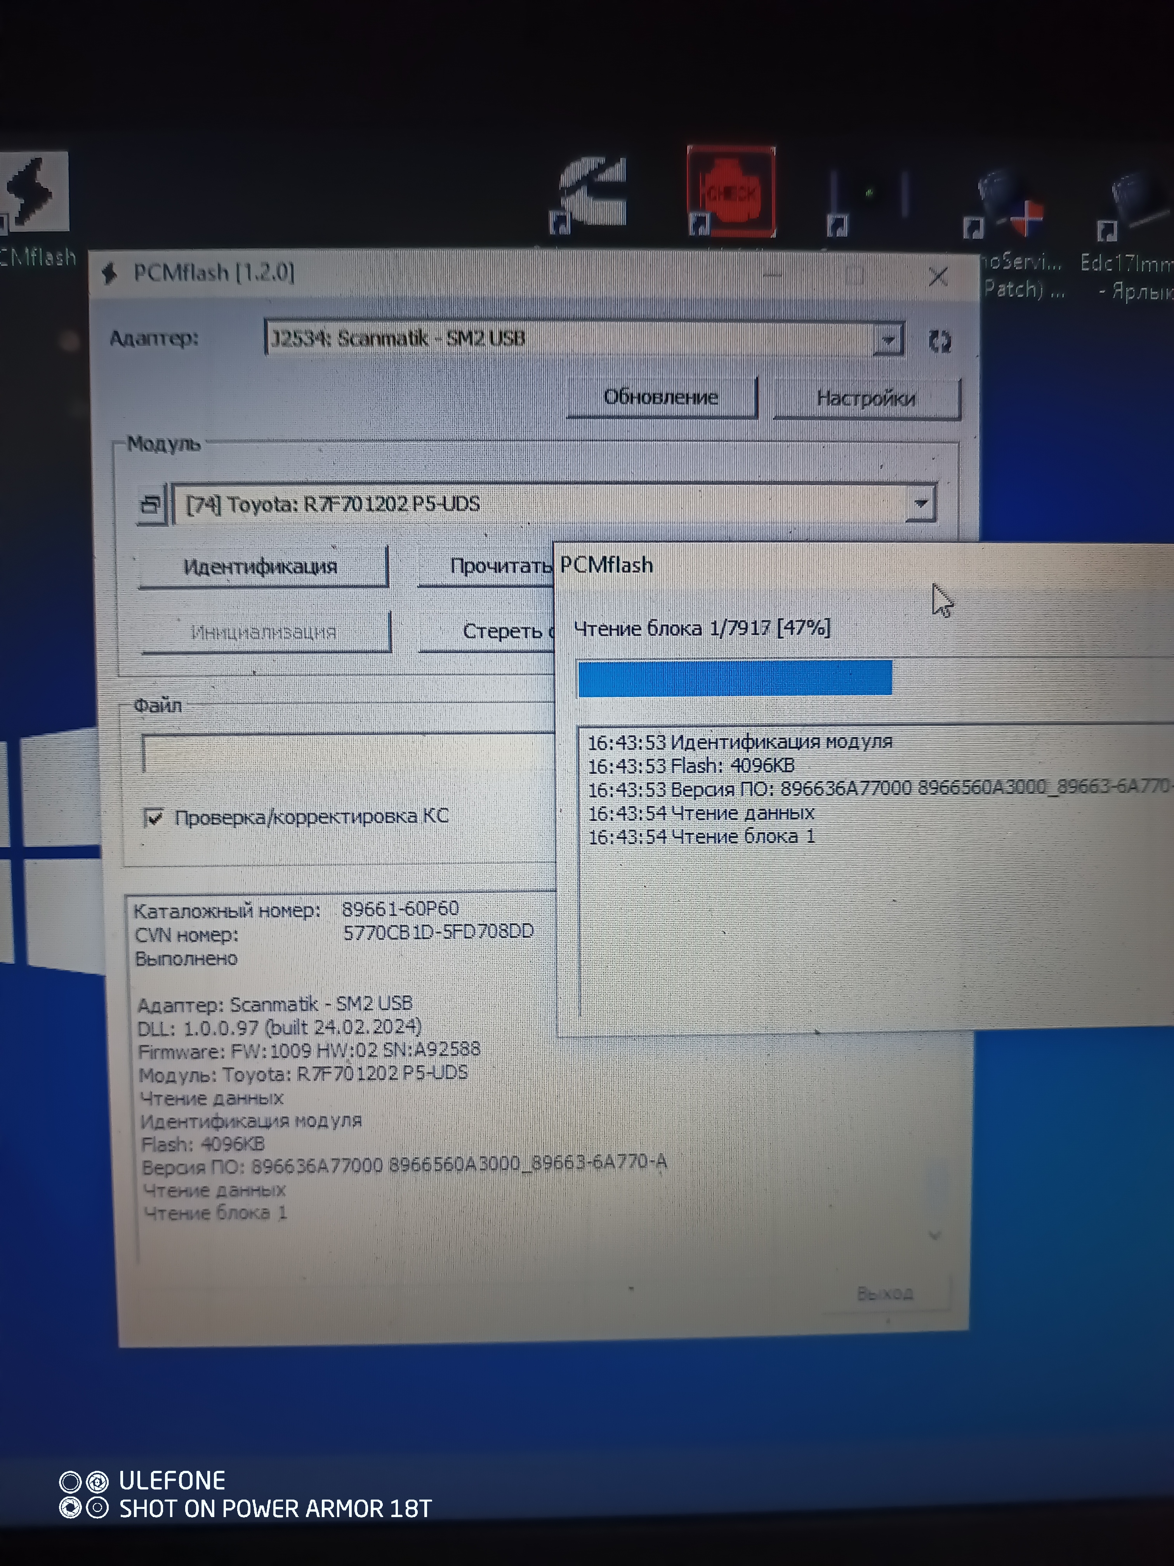Expand the Toyota module dropdown arrow
The image size is (1174, 1566).
coord(920,504)
